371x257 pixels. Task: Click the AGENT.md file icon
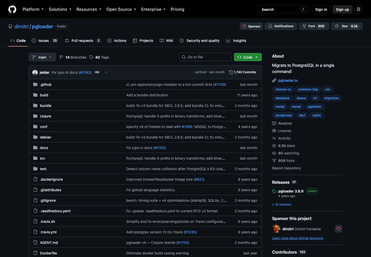tap(35, 242)
